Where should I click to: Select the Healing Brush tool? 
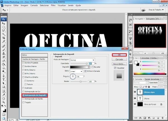point(4,46)
